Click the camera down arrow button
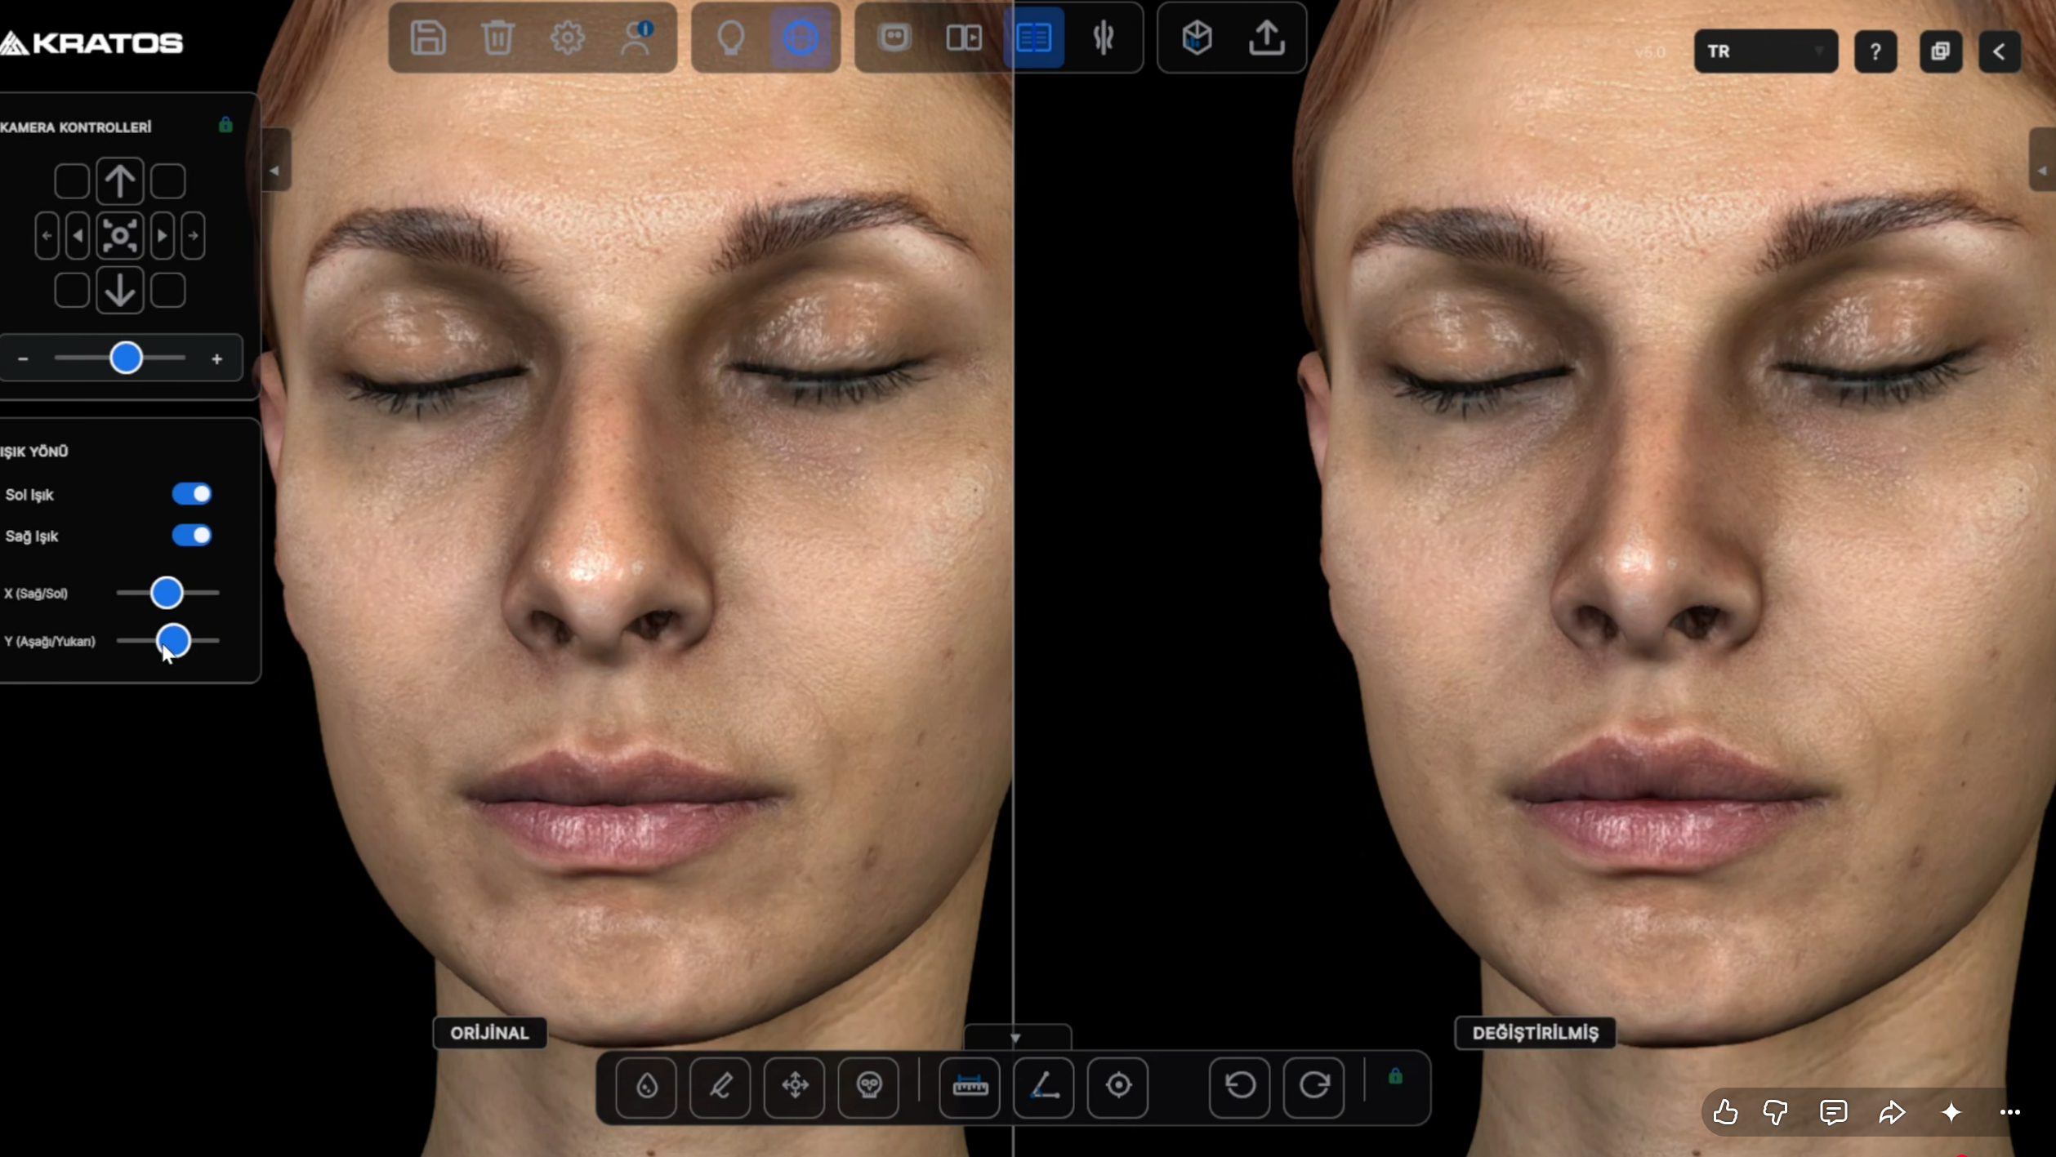 click(120, 290)
